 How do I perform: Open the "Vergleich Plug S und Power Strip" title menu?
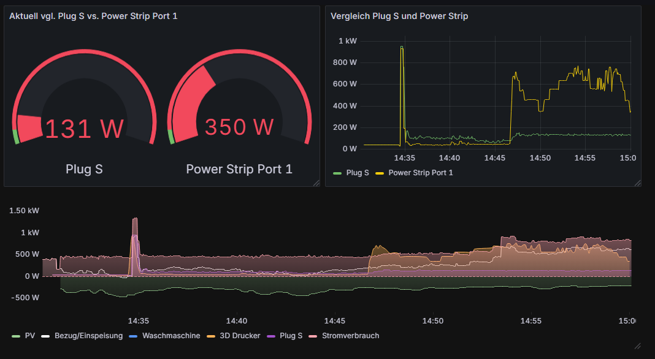[x=399, y=16]
